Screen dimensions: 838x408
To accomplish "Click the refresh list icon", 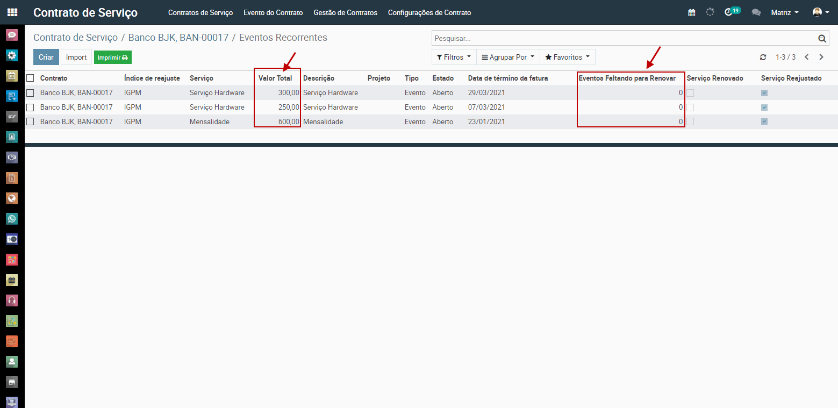I will click(763, 57).
